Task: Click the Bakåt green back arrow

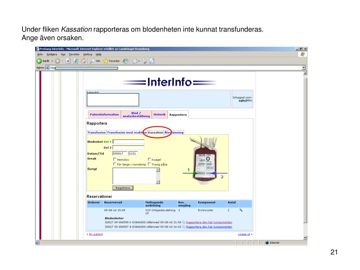Action: pyautogui.click(x=39, y=61)
